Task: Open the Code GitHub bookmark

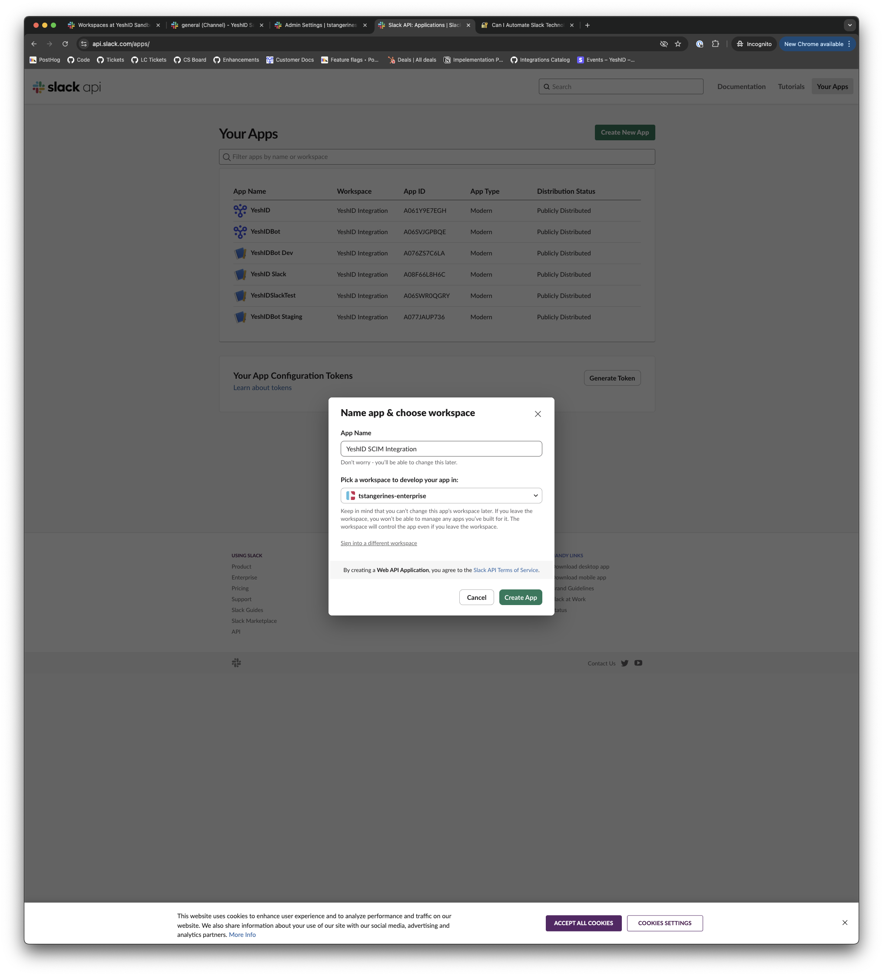Action: point(79,60)
